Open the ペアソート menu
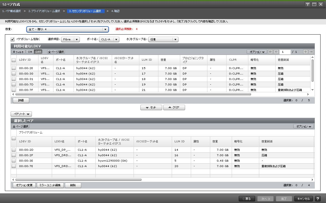This screenshot has height=203, width=326. coord(21,114)
